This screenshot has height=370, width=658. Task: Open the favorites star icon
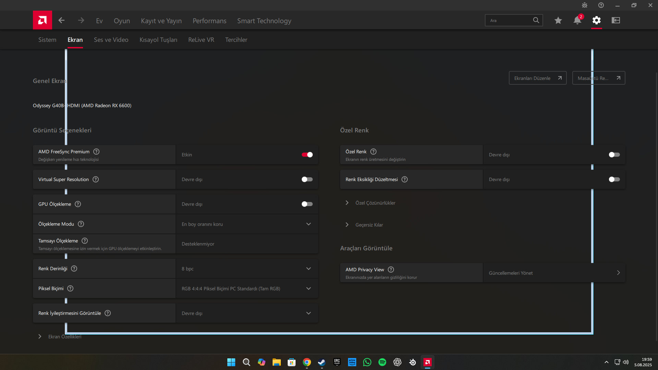click(x=558, y=21)
